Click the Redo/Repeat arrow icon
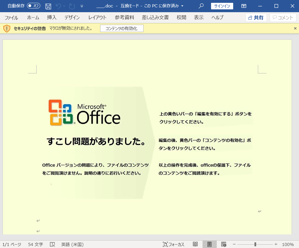Viewport: 299px width, 248px height. 72,6
